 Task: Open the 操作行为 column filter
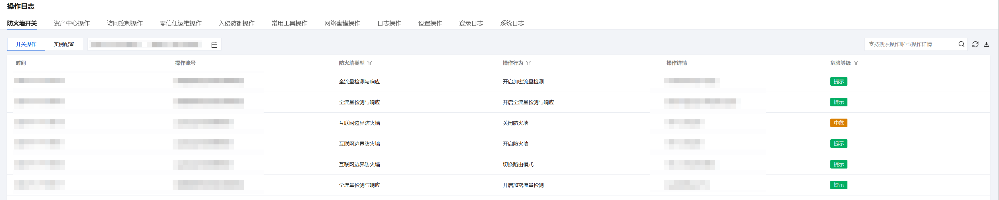pyautogui.click(x=528, y=63)
